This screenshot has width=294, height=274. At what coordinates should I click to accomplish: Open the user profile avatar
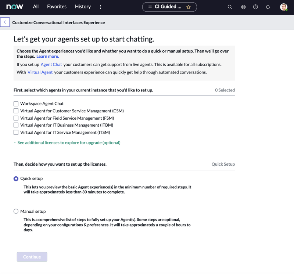pos(284,7)
